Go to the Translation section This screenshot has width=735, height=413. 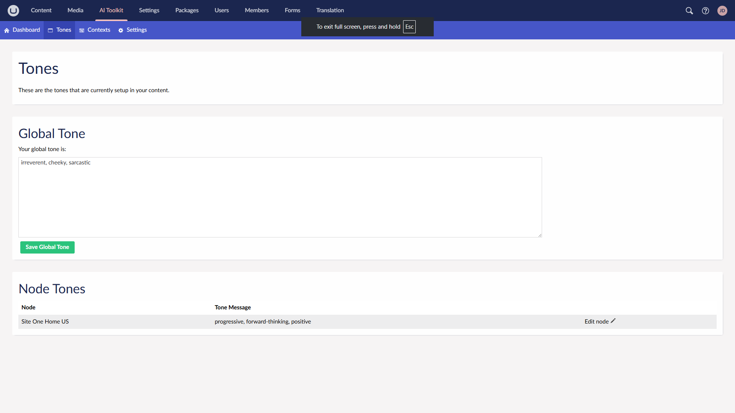tap(330, 10)
